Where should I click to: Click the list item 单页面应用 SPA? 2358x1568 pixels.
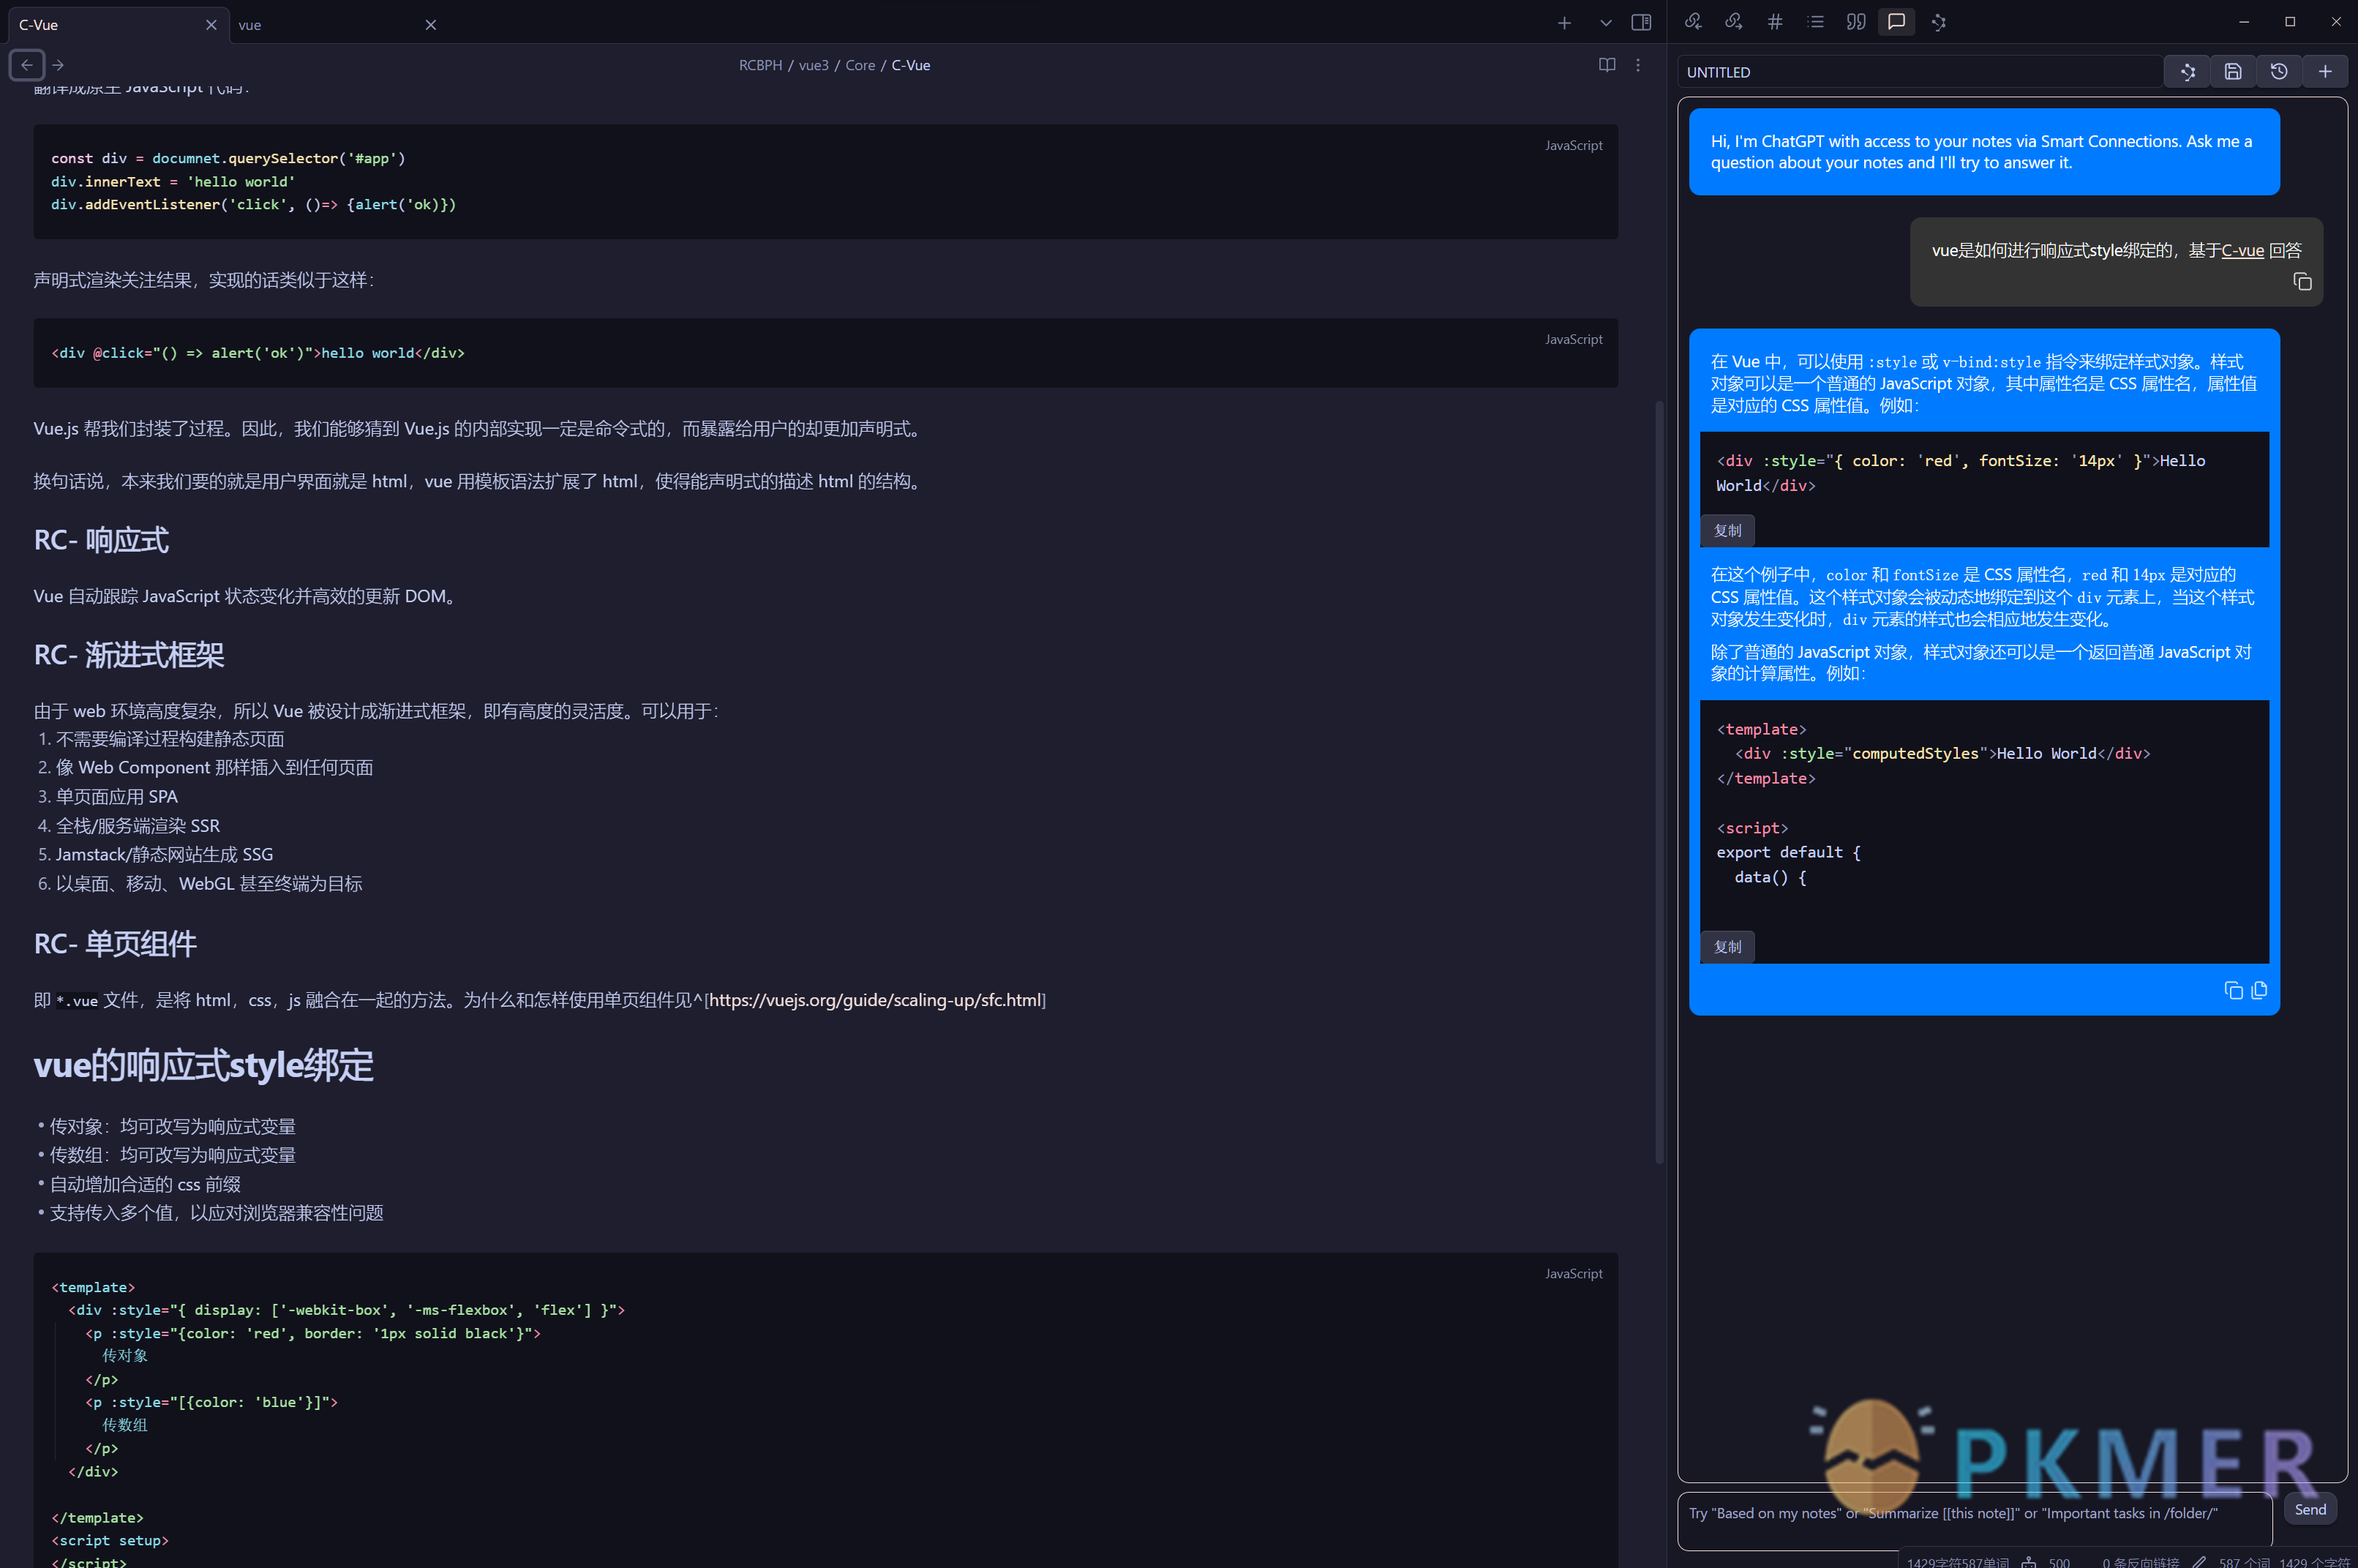click(x=117, y=797)
